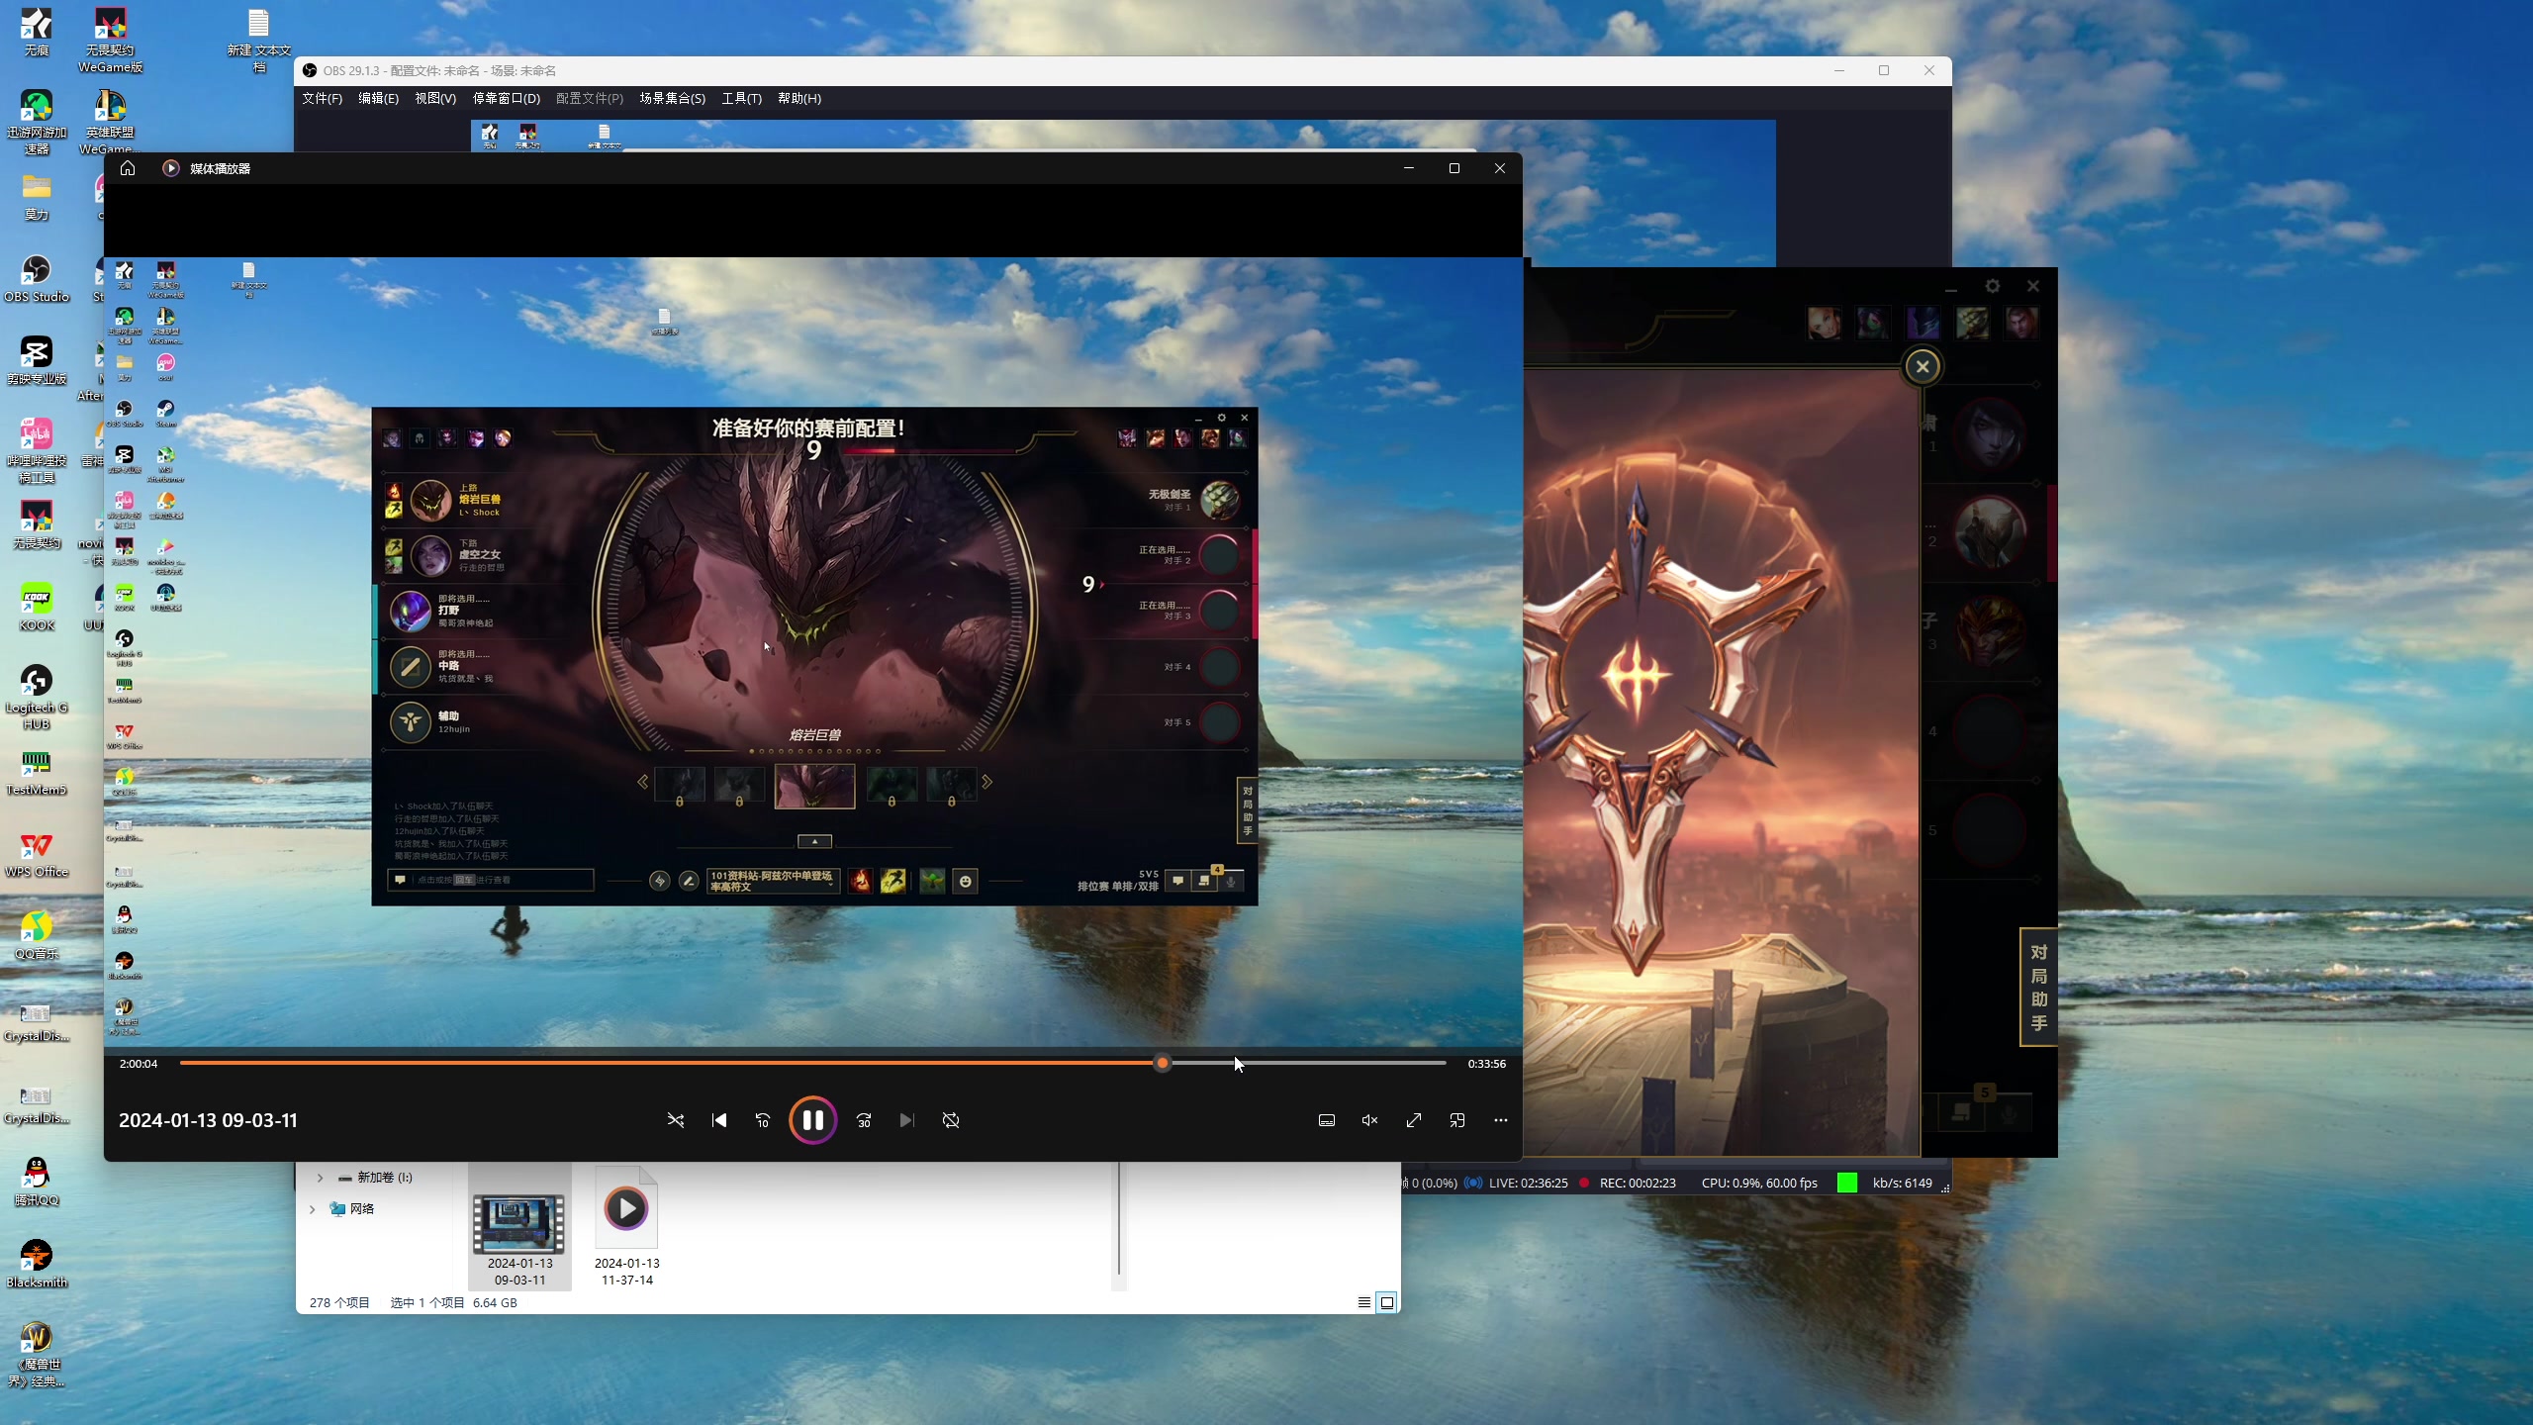Open OBS 工具(T) menu
This screenshot has height=1425, width=2533.
741,98
